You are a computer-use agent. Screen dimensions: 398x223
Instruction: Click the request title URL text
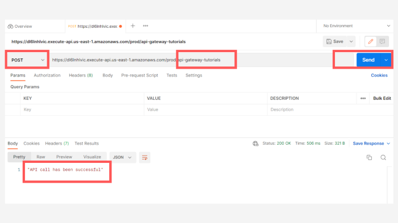pos(98,41)
